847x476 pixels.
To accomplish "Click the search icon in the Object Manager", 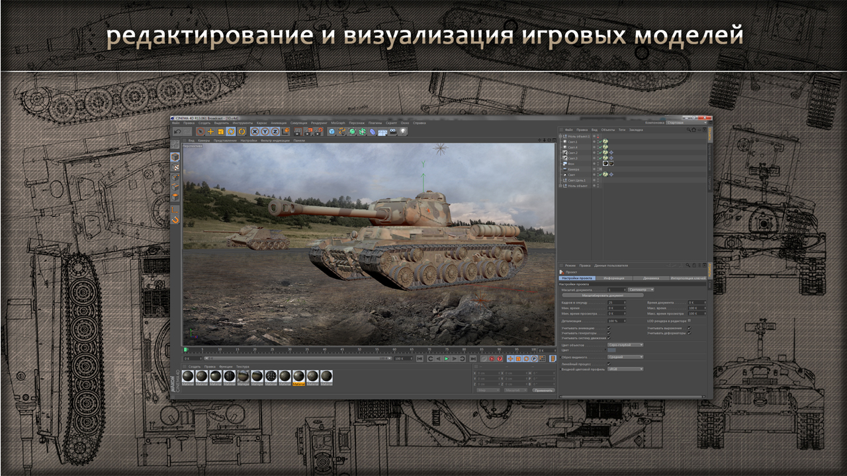I will (x=689, y=130).
